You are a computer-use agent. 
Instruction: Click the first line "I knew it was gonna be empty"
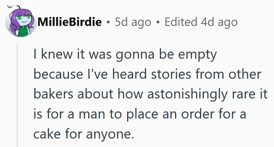125,55
